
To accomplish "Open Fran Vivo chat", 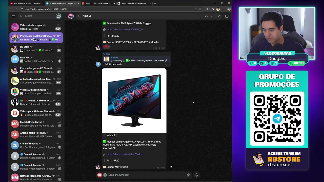I will (36, 59).
